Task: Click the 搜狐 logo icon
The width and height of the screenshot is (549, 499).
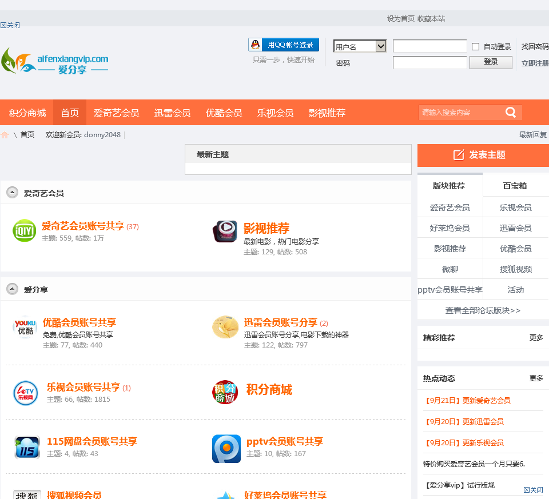Action: [27, 494]
